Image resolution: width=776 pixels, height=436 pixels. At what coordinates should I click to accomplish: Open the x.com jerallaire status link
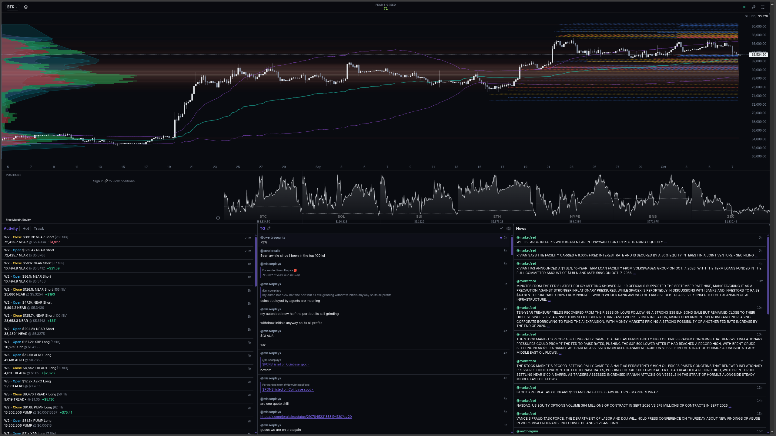[306, 417]
